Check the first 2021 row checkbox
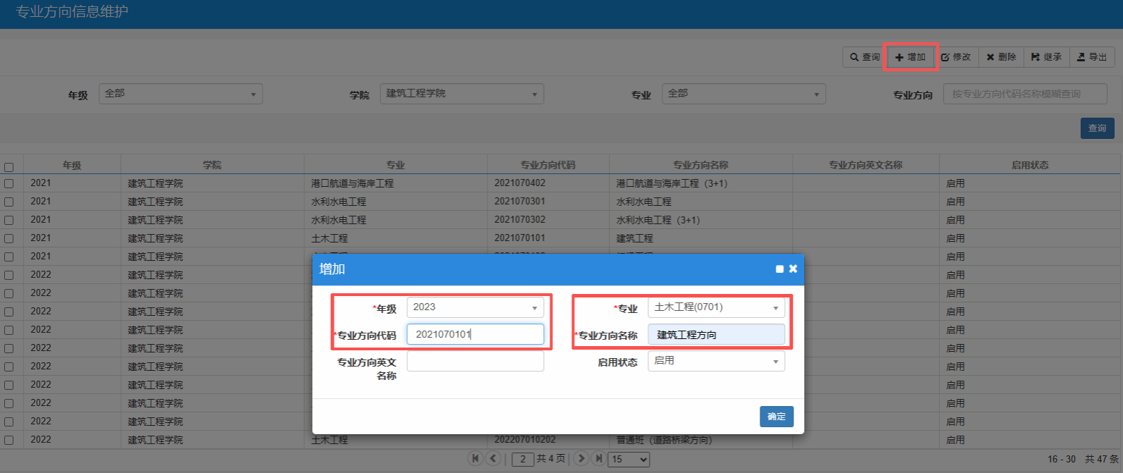The image size is (1123, 473). click(9, 183)
